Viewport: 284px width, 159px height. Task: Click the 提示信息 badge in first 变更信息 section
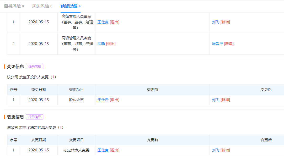click(x=35, y=67)
